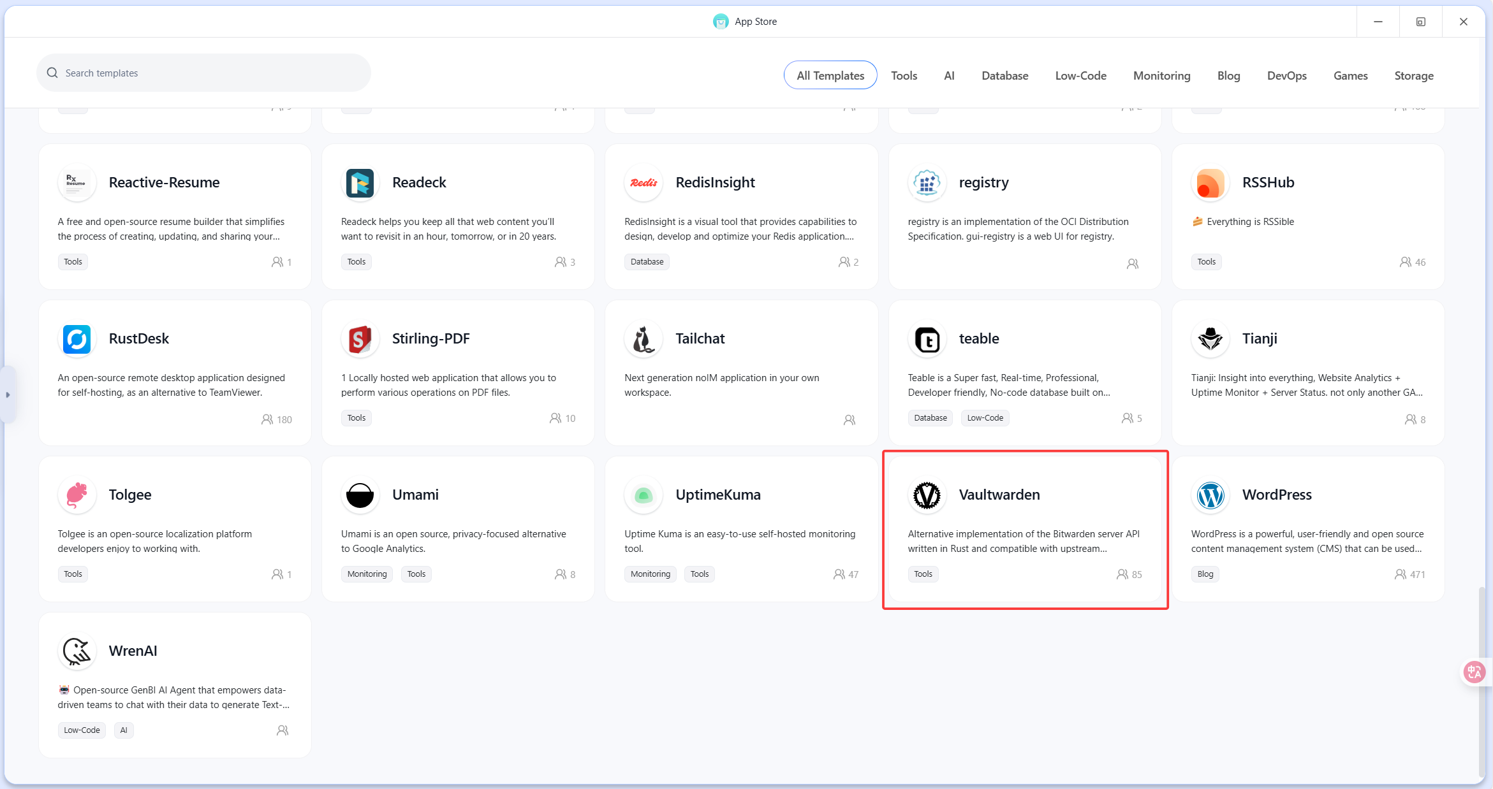The width and height of the screenshot is (1493, 789).
Task: Click the Monitoring tag on Umami
Action: point(367,574)
